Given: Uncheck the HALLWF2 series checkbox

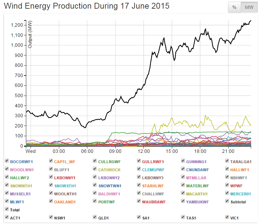Looking at the screenshot, I should 7,177.
